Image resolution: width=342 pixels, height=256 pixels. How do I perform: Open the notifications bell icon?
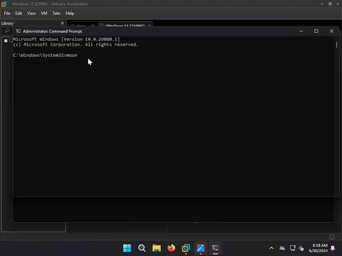[x=333, y=248]
